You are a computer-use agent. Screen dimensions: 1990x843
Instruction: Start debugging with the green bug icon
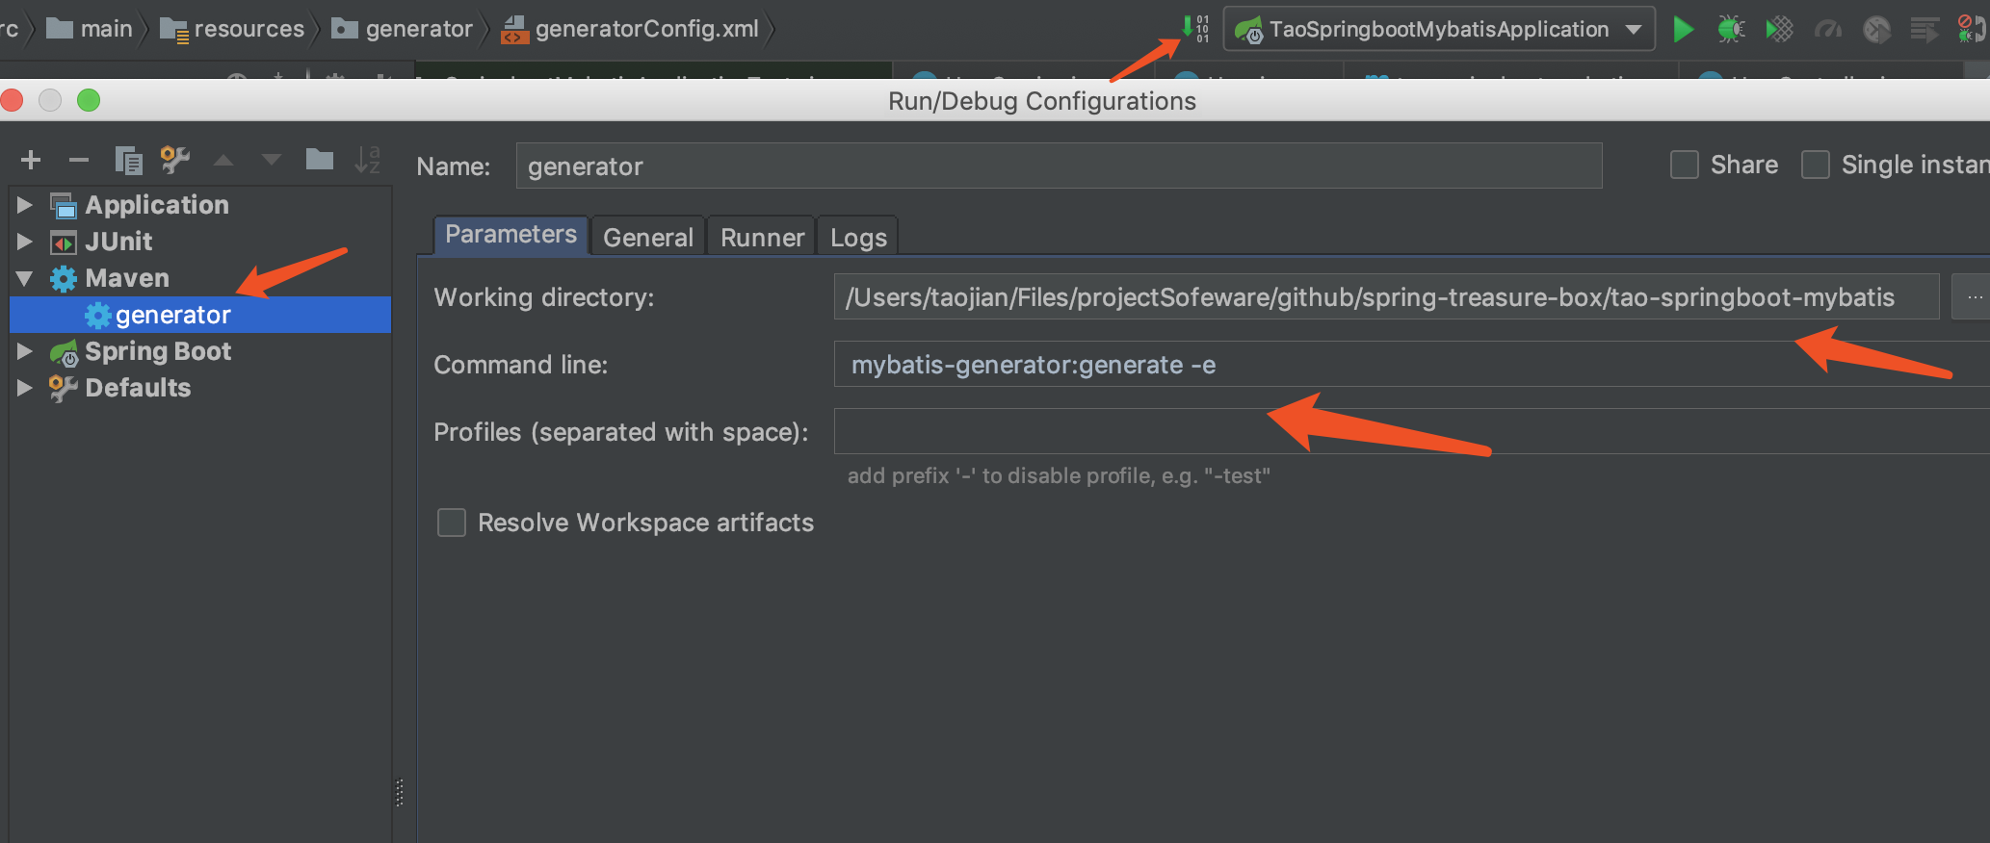[1731, 29]
